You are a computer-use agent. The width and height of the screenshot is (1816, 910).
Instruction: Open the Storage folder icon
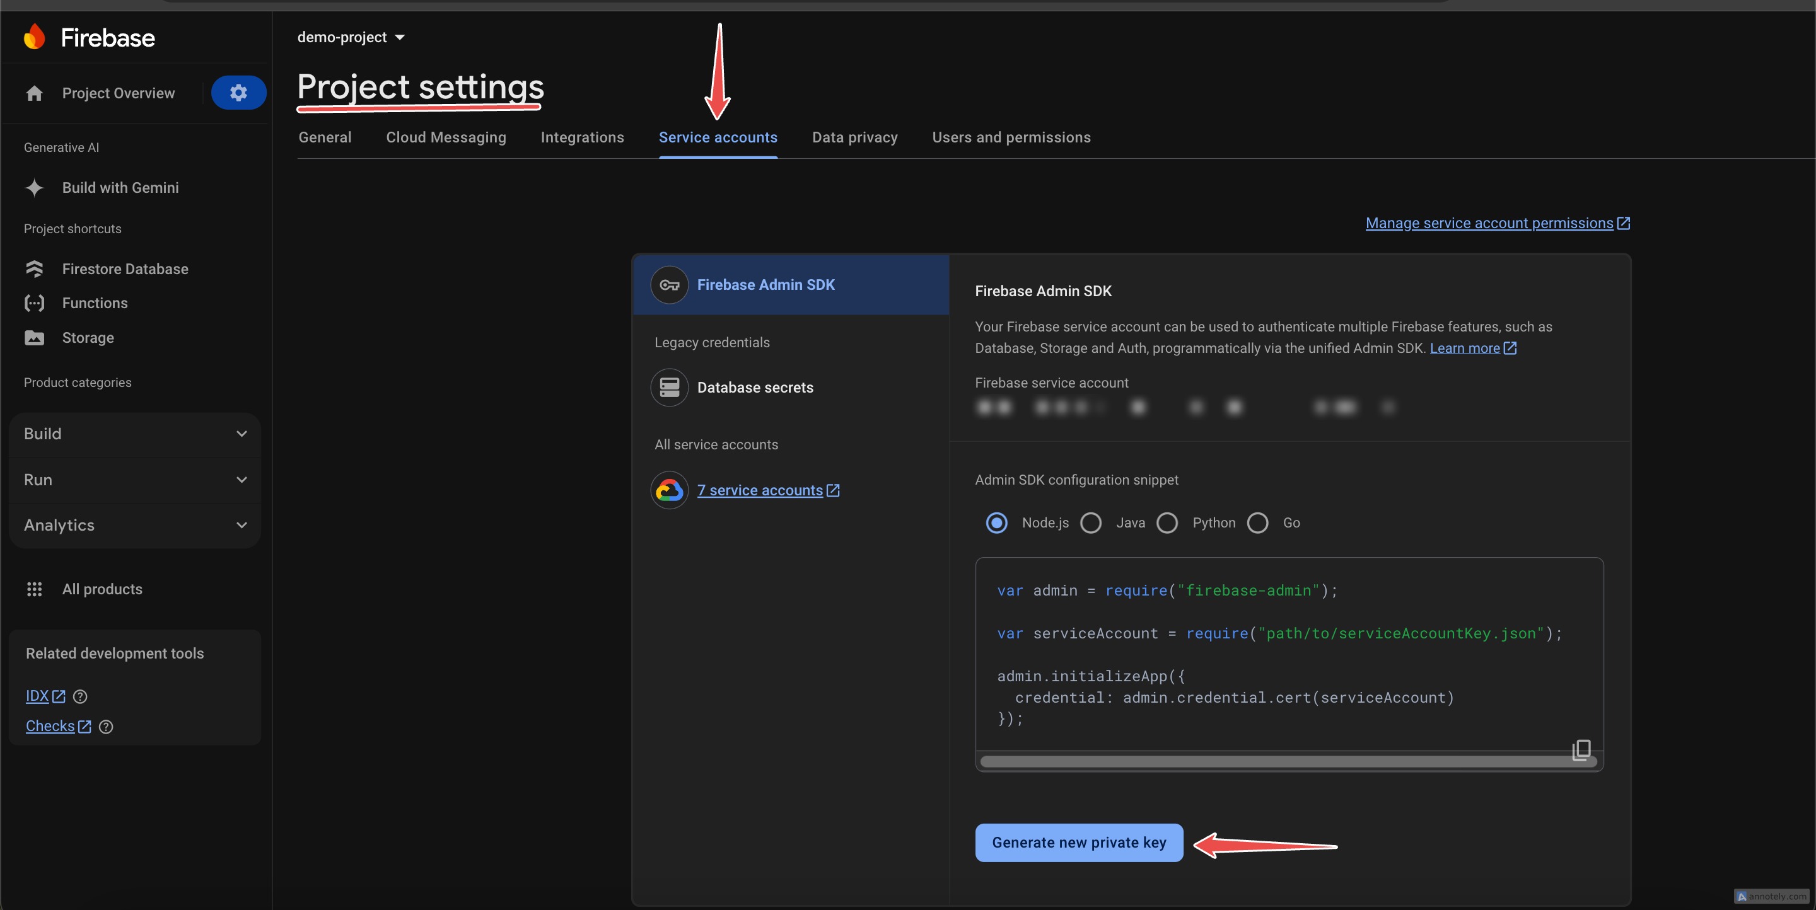point(34,337)
